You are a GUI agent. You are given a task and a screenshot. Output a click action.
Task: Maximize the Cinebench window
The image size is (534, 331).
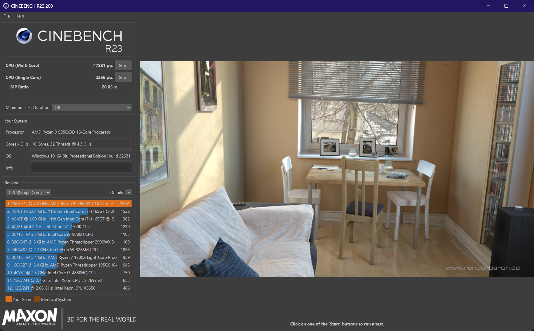click(x=506, y=6)
